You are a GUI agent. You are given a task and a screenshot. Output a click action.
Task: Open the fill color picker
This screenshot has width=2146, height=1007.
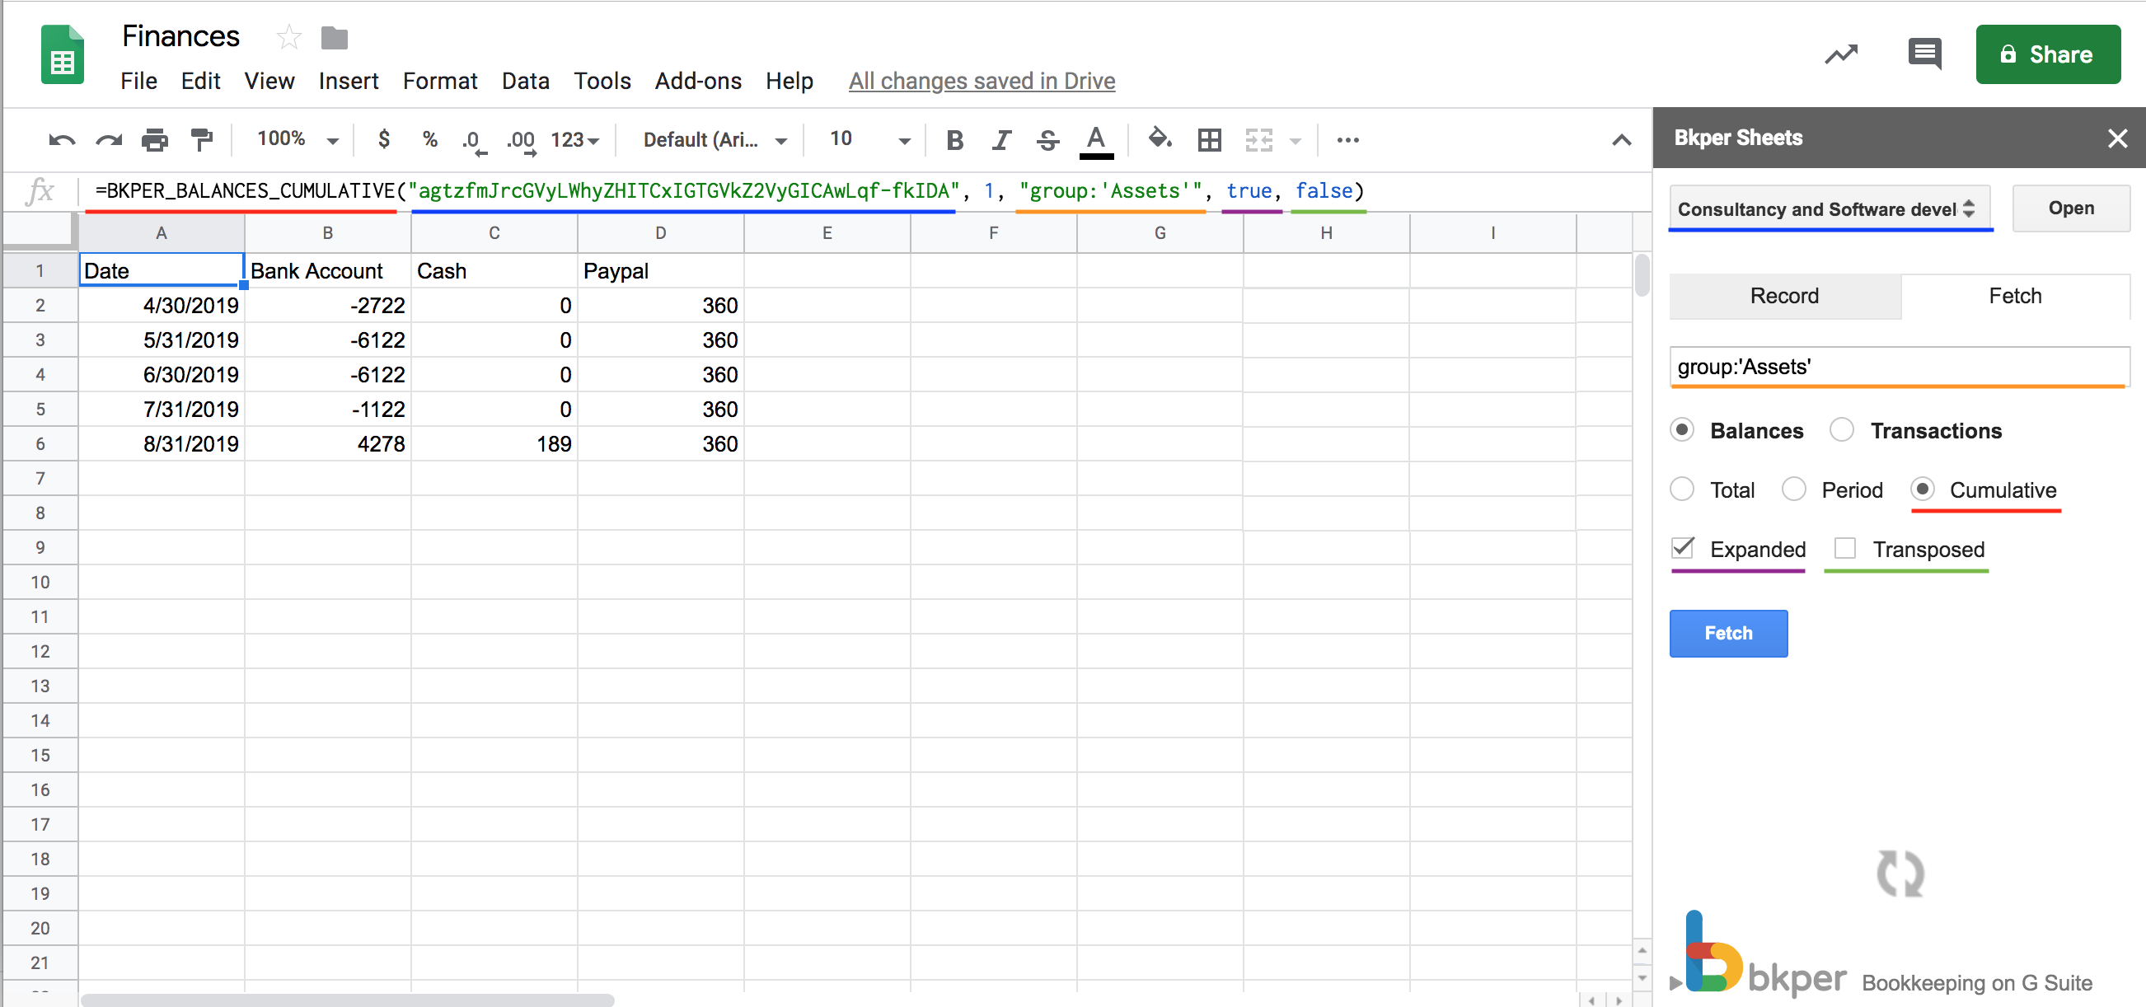[x=1160, y=140]
